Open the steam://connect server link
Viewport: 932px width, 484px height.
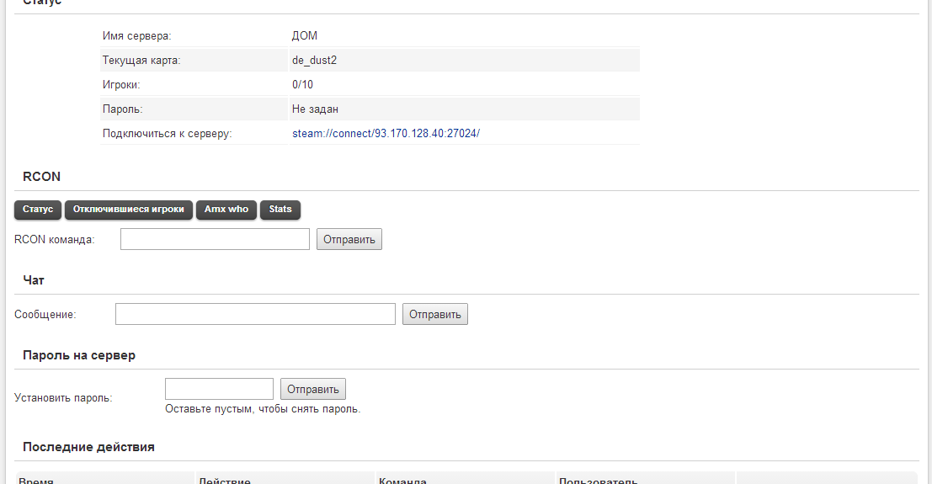click(x=386, y=133)
